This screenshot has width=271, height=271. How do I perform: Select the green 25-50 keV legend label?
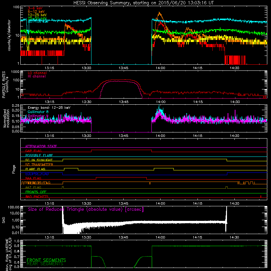point(37,18)
